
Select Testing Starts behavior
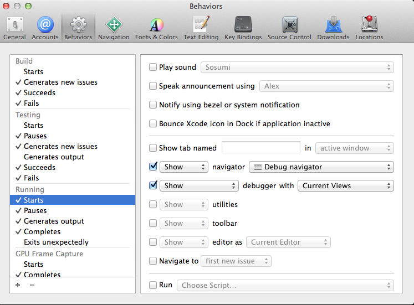(x=73, y=125)
